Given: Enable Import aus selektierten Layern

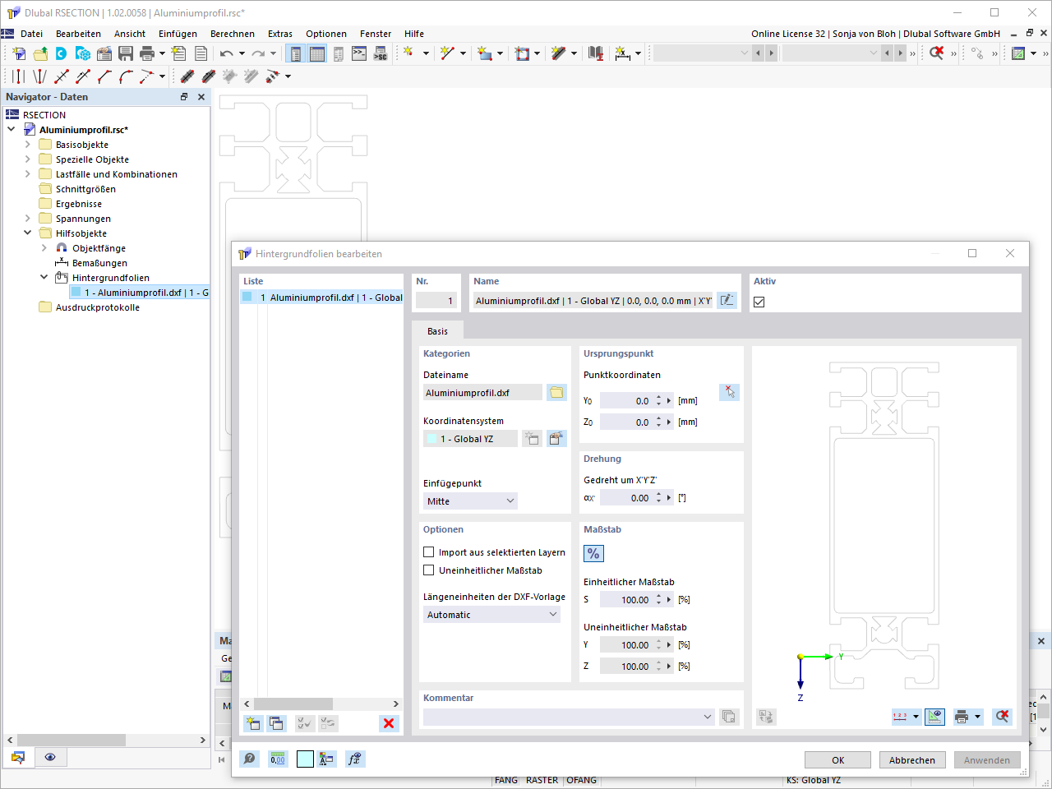Looking at the screenshot, I should click(x=428, y=552).
